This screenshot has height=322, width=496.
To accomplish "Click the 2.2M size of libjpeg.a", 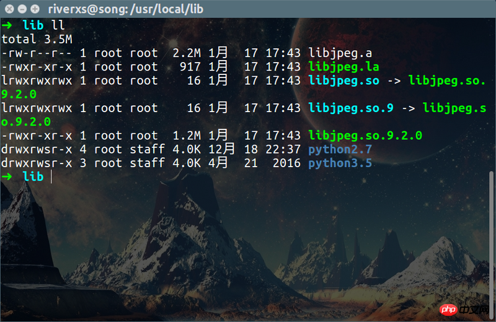I will click(187, 53).
